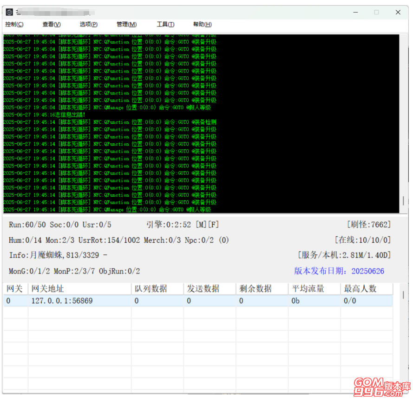This screenshot has width=413, height=399.
Task: Maximize the server engine window
Action: point(376,13)
